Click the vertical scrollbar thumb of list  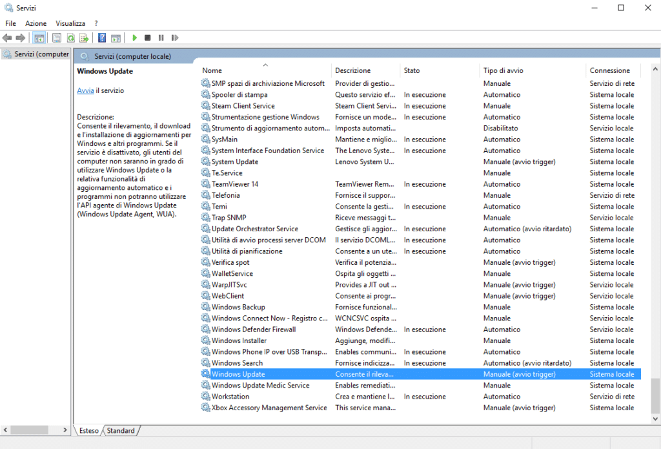[655, 395]
